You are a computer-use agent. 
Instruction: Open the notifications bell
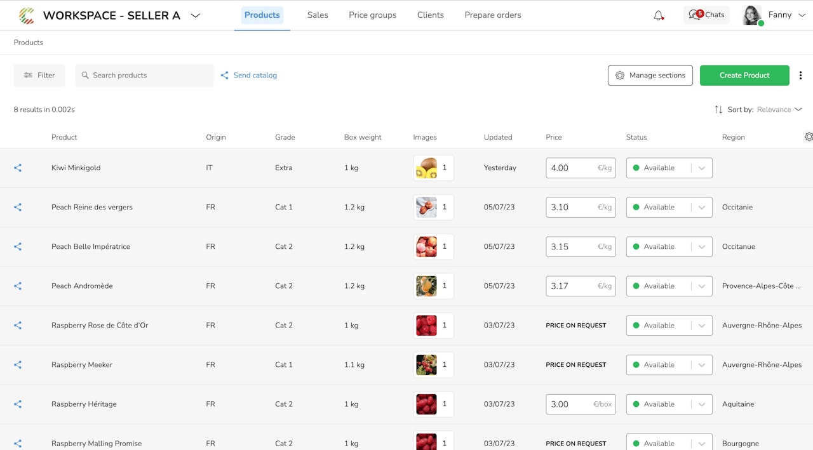tap(659, 15)
